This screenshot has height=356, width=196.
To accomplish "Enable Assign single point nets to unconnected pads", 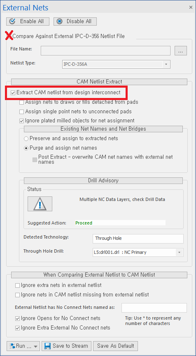I will point(21,112).
